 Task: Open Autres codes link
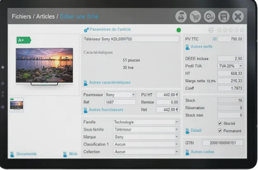coord(202,152)
